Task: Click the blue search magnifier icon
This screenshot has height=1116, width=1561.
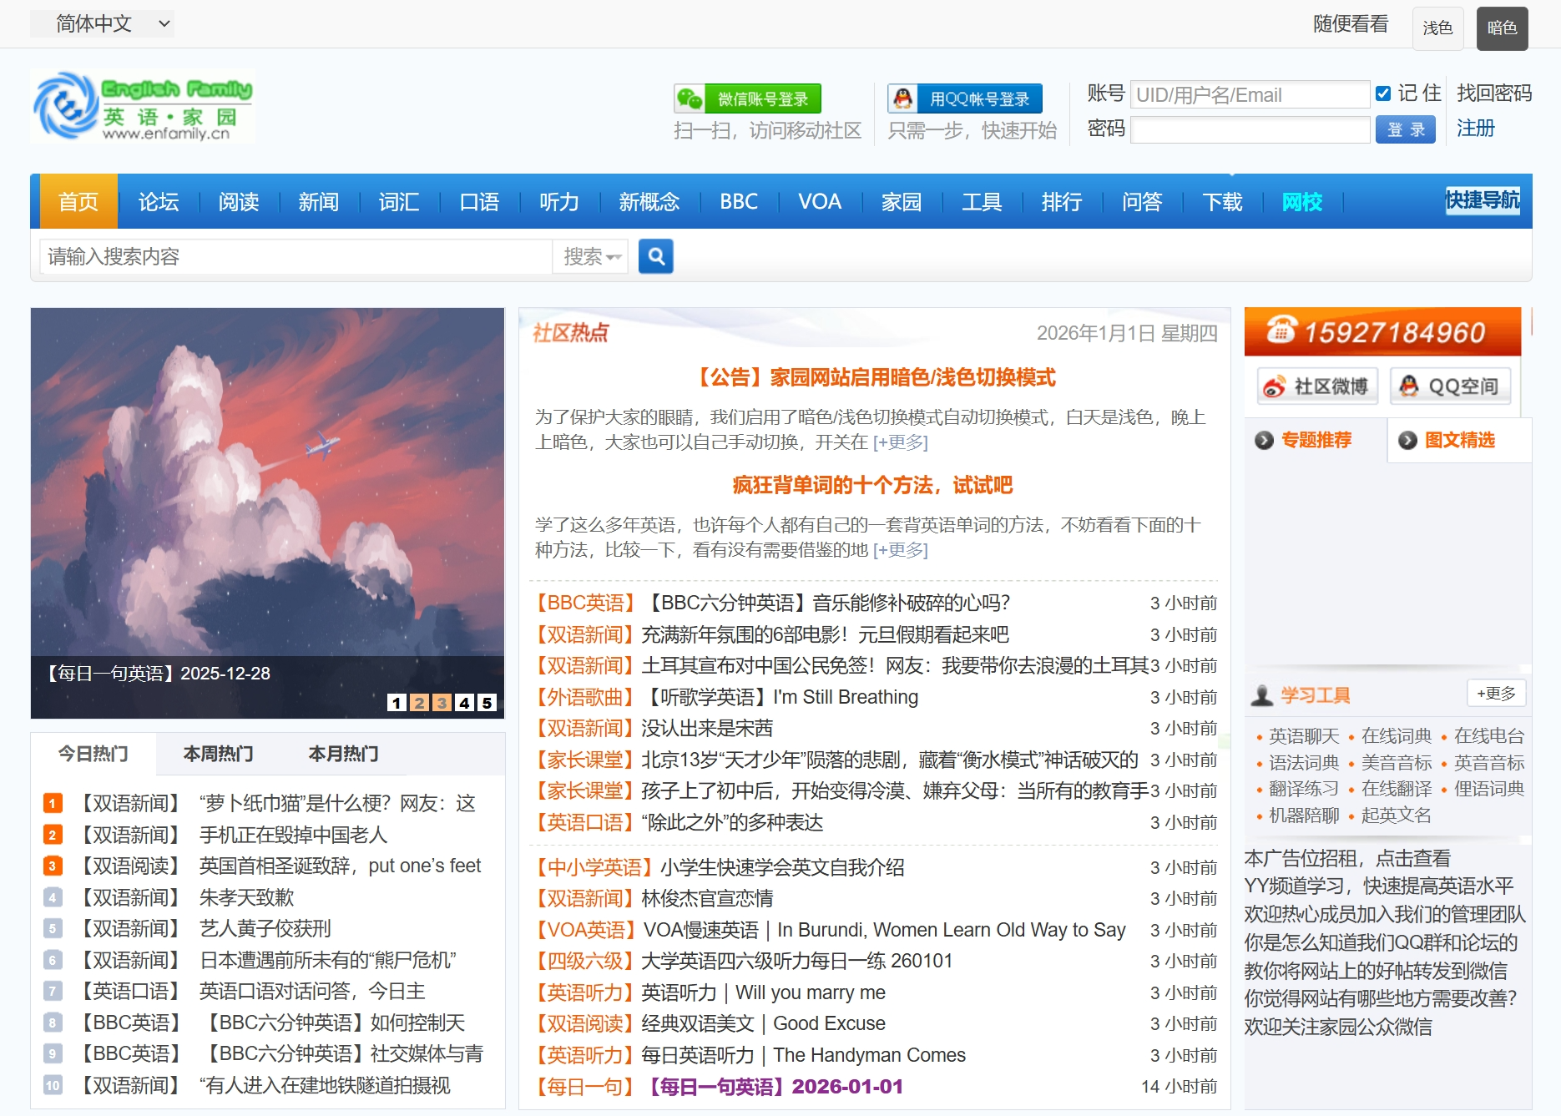Action: 656,256
